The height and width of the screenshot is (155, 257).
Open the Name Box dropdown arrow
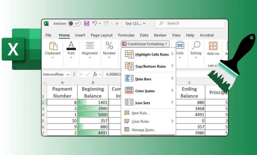tap(68, 75)
